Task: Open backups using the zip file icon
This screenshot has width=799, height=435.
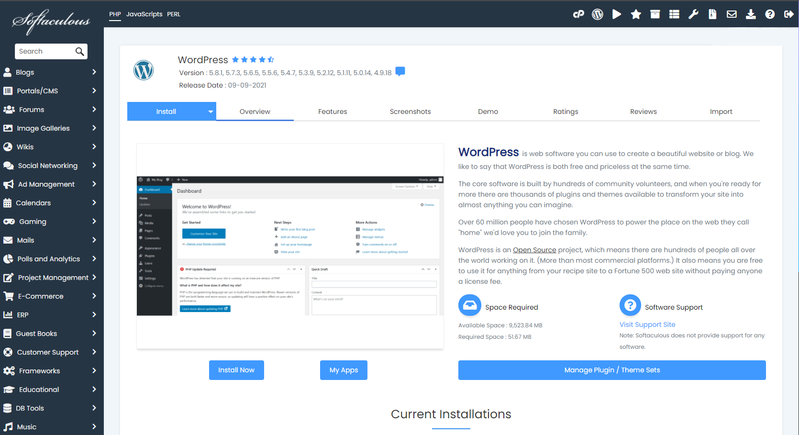Action: (x=712, y=14)
